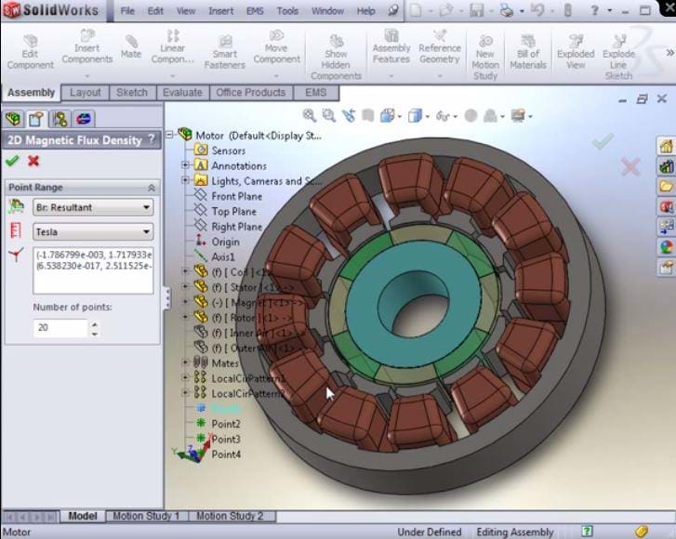This screenshot has height=539, width=676.
Task: Open the Br: Resultant dropdown
Action: (x=92, y=207)
